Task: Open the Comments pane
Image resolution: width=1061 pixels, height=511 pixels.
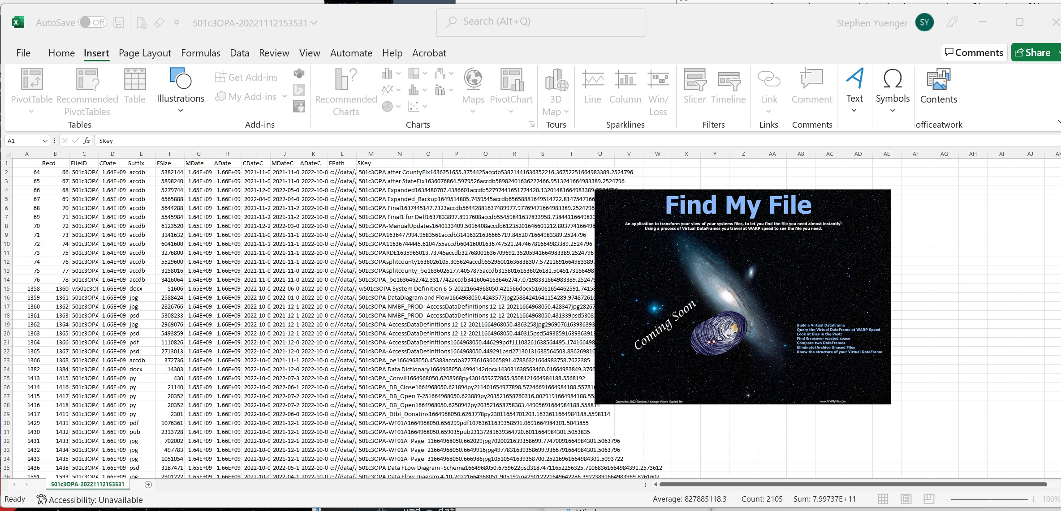Action: tap(974, 52)
